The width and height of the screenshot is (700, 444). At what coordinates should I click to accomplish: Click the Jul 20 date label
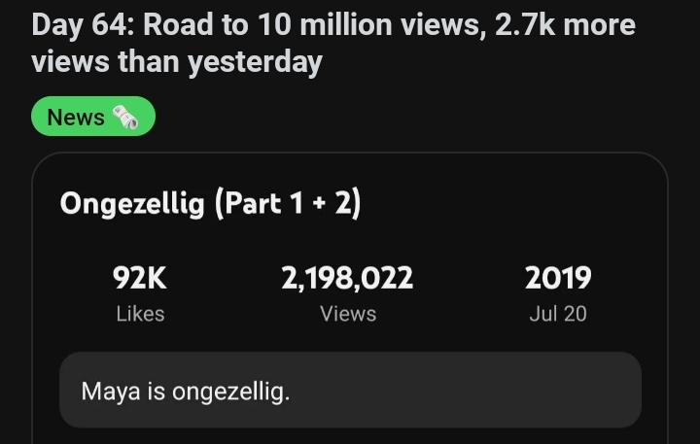558,314
